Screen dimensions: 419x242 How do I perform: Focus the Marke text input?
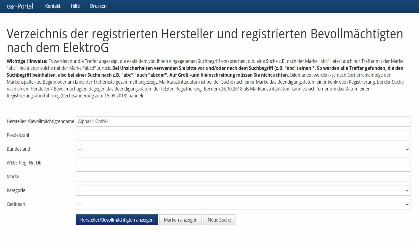(x=243, y=177)
